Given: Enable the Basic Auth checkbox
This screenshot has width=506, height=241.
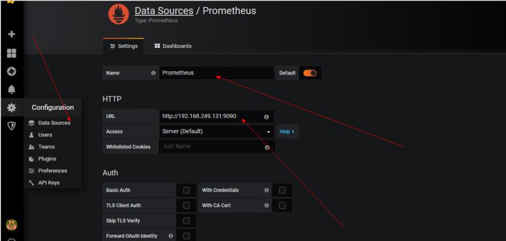Looking at the screenshot, I should 186,190.
